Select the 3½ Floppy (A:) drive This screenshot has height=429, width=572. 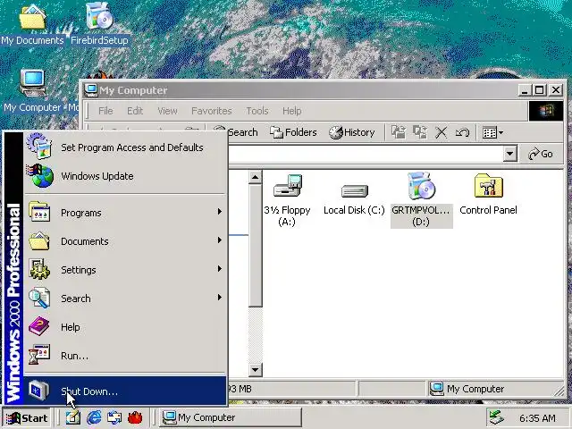click(287, 200)
